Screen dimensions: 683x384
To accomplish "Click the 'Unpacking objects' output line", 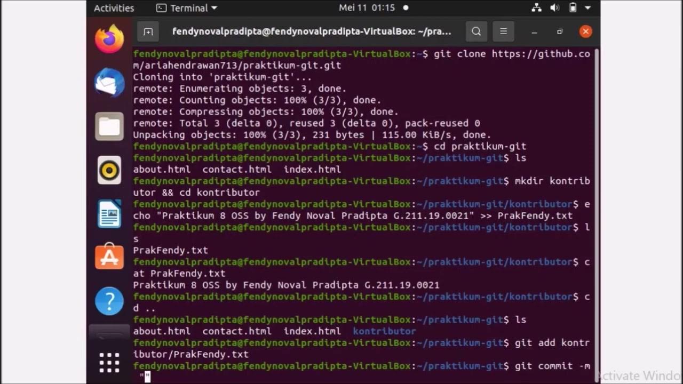I will coord(312,135).
